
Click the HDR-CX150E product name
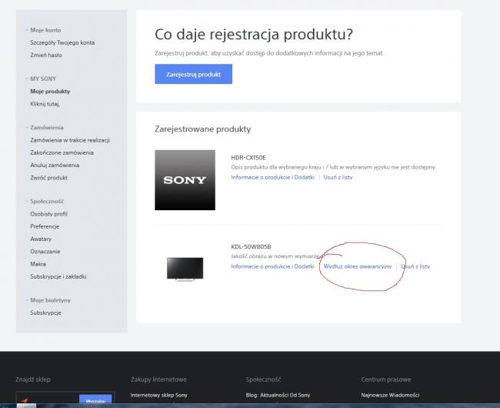tap(248, 157)
